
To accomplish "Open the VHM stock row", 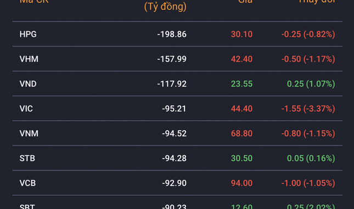I will point(177,59).
